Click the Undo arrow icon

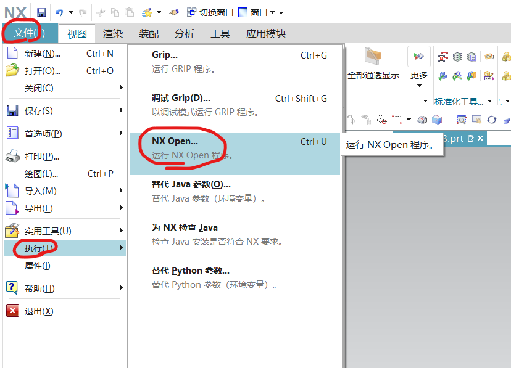click(59, 12)
